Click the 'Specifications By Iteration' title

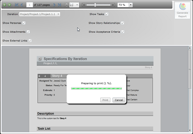(65, 59)
